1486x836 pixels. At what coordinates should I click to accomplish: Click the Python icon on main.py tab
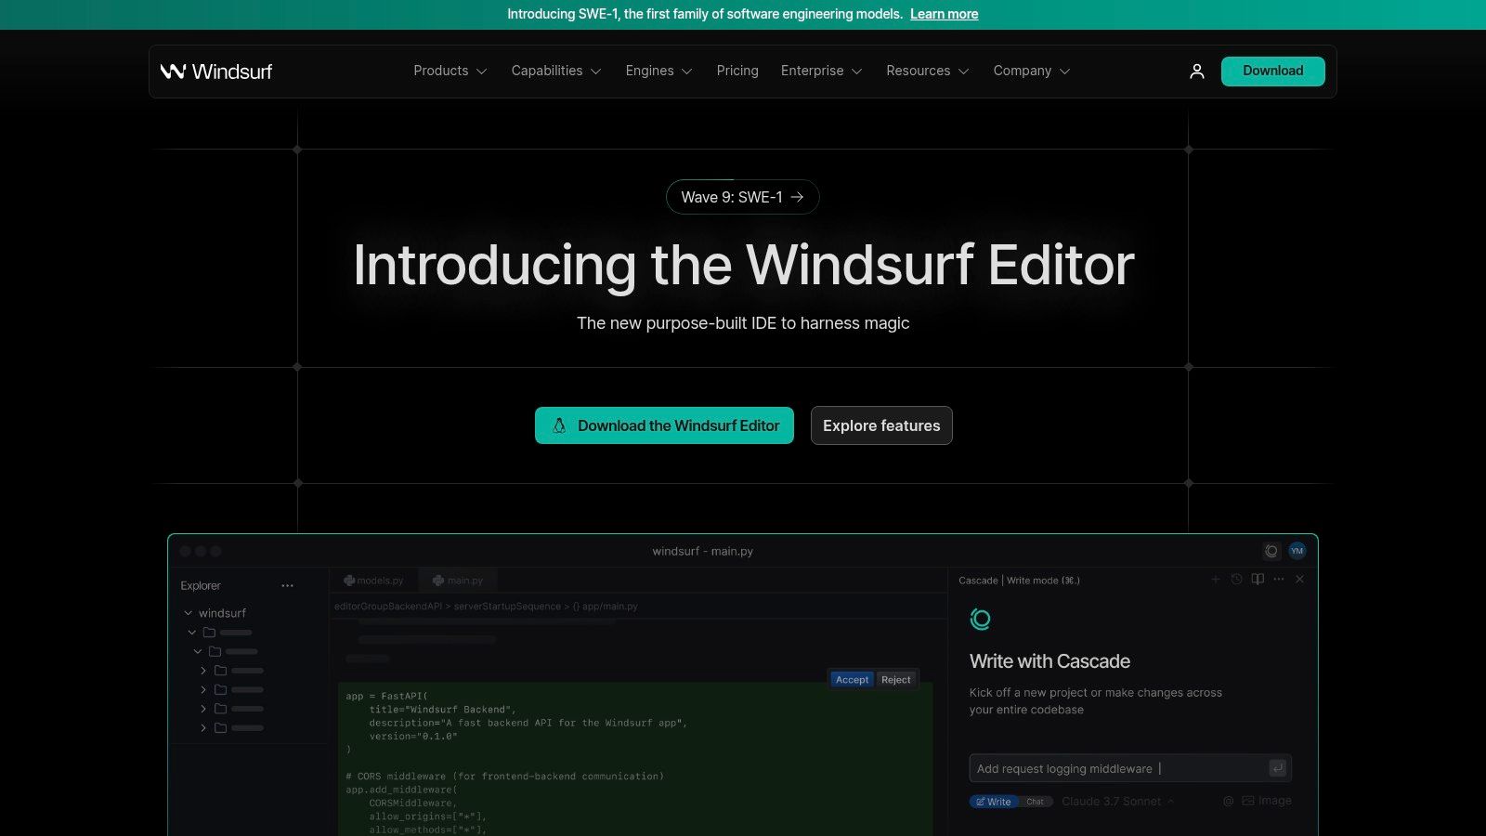click(438, 581)
